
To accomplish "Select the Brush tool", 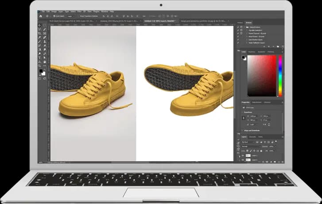I will click(x=39, y=42).
